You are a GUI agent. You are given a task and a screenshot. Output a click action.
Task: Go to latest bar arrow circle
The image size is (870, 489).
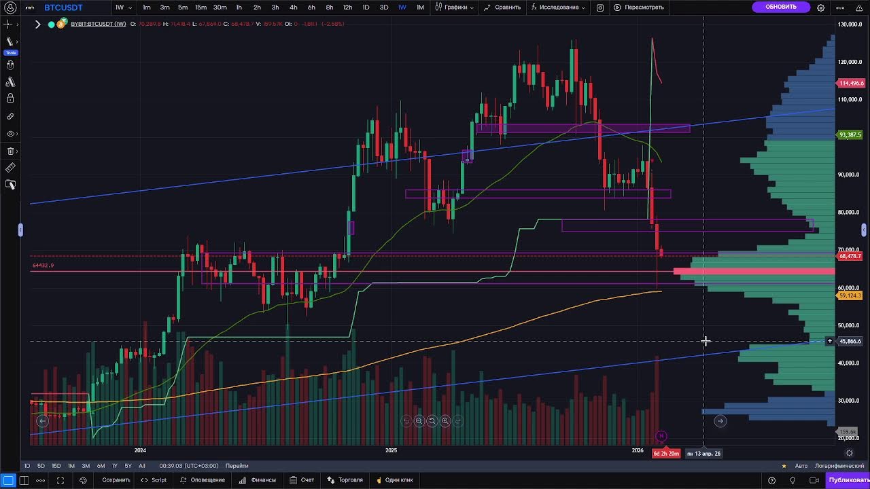click(720, 421)
